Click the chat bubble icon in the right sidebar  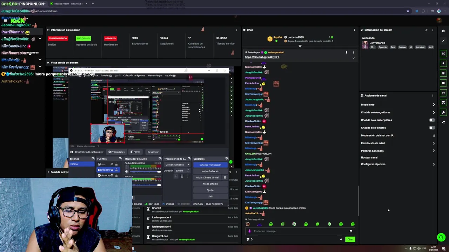443,83
